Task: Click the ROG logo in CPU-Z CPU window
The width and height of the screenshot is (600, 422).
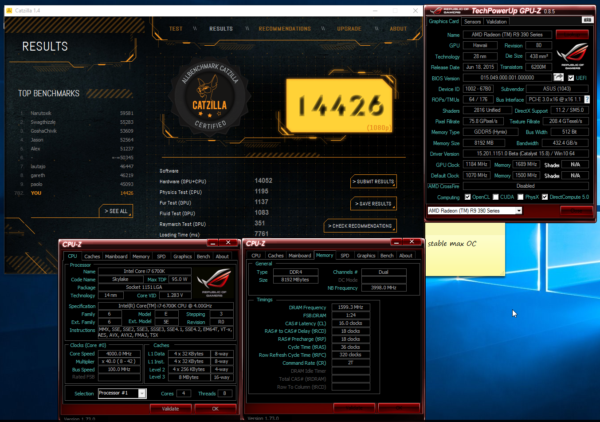Action: tap(214, 283)
